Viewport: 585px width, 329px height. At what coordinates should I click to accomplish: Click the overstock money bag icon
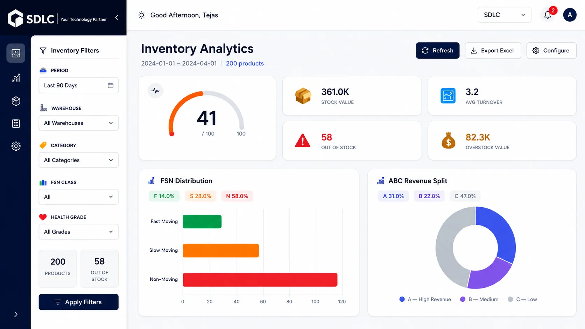click(x=448, y=141)
